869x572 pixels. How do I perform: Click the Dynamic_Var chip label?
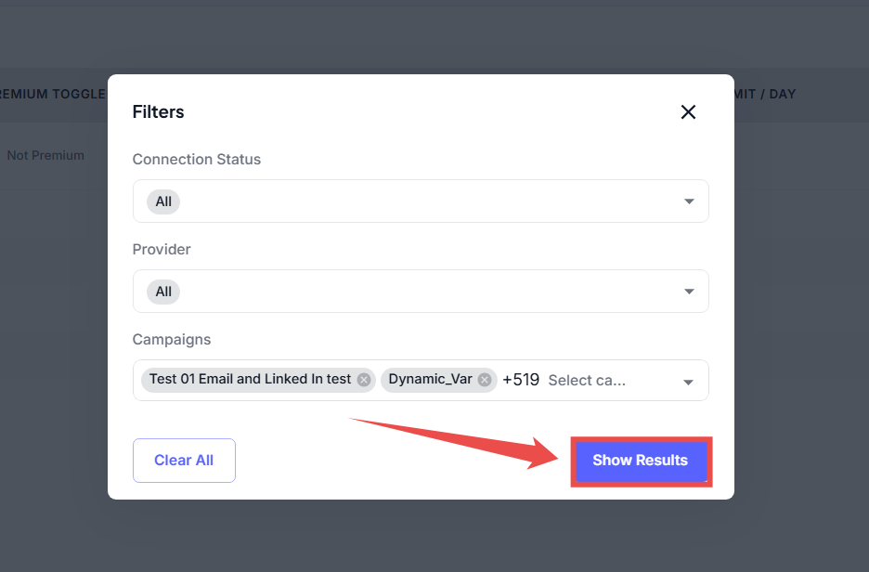pos(430,380)
